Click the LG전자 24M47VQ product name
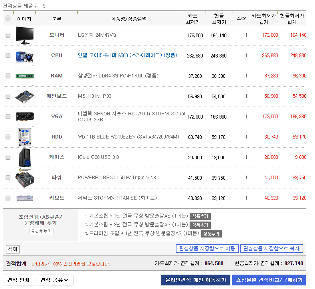This screenshot has height=289, width=315. click(97, 35)
